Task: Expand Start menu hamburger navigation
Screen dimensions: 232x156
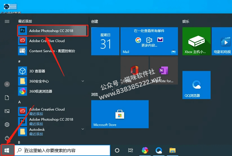Action: [x=7, y=22]
